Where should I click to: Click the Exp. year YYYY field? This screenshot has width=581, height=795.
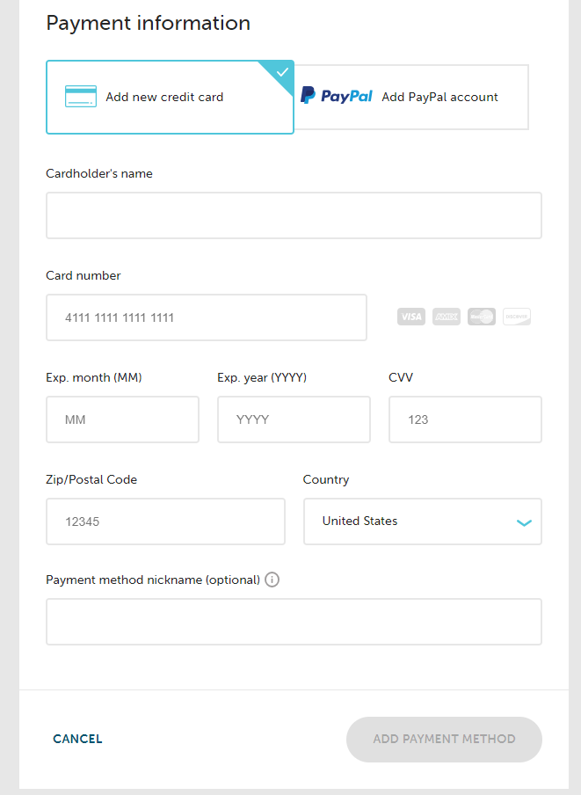(x=294, y=419)
